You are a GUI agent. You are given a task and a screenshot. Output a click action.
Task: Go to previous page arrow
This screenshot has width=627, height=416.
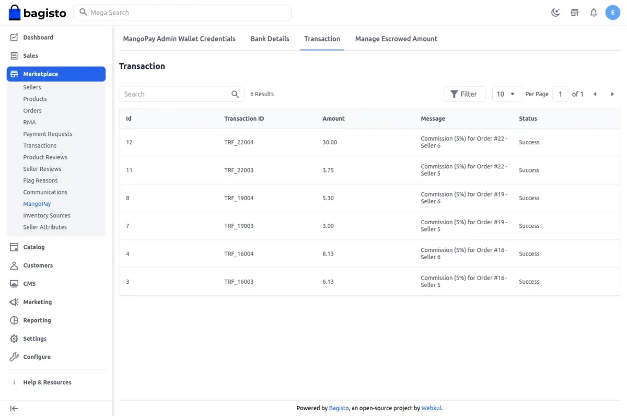(595, 94)
